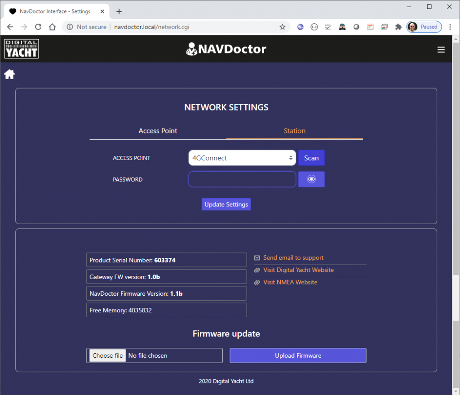Expand the Access Point dropdown showing 4GConnect
This screenshot has width=460, height=395.
[242, 158]
